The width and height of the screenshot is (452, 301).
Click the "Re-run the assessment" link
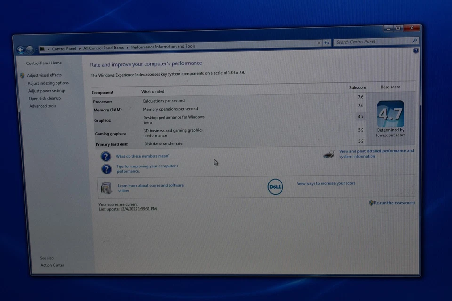(x=394, y=202)
